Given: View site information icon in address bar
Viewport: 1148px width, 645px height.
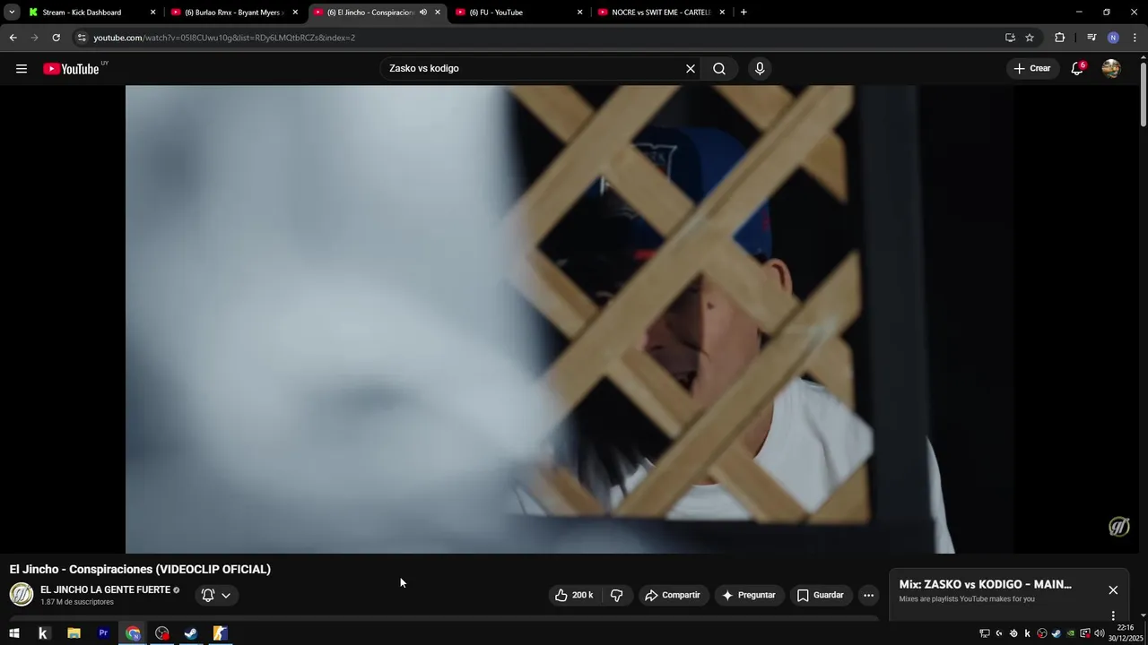Looking at the screenshot, I should 82,38.
